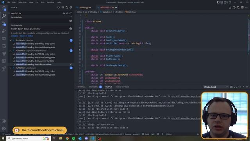Open the editor title More Actions menu
This screenshot has height=141, width=250.
pos(246,7)
